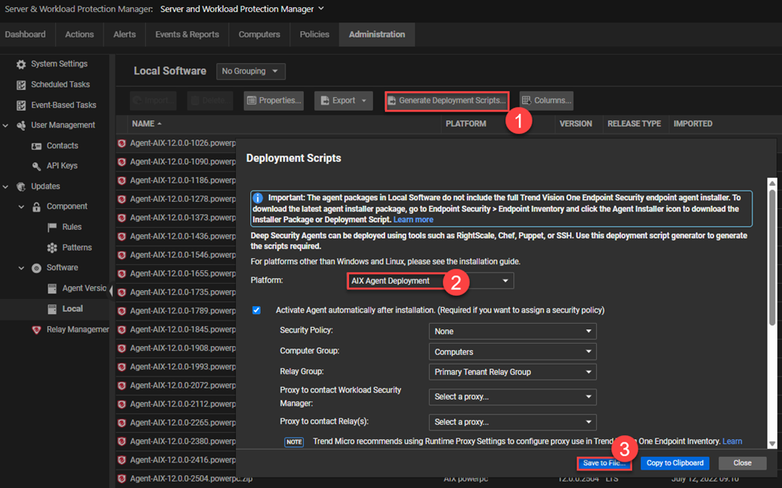Open proxy dropdown for Workload Security Manager
This screenshot has width=782, height=488.
[513, 397]
